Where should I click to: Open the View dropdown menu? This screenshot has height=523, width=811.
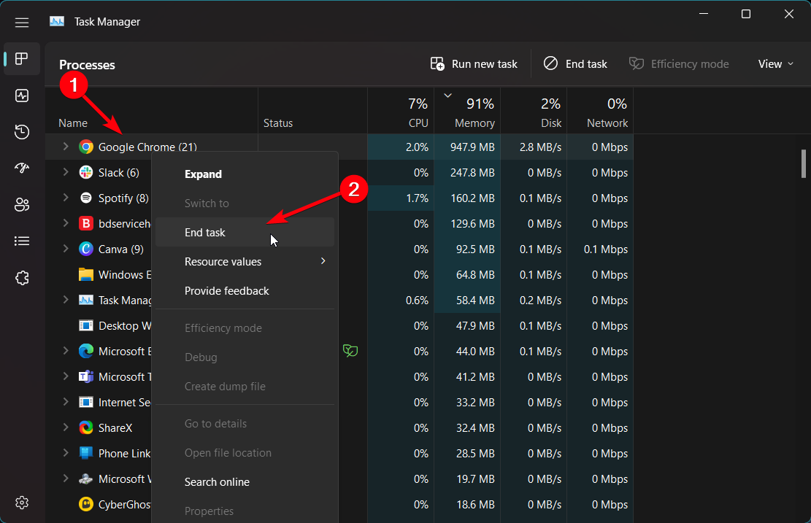coord(775,64)
